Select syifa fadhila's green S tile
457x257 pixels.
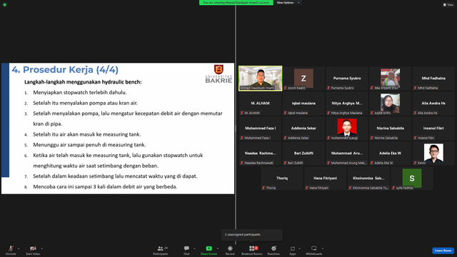point(411,178)
